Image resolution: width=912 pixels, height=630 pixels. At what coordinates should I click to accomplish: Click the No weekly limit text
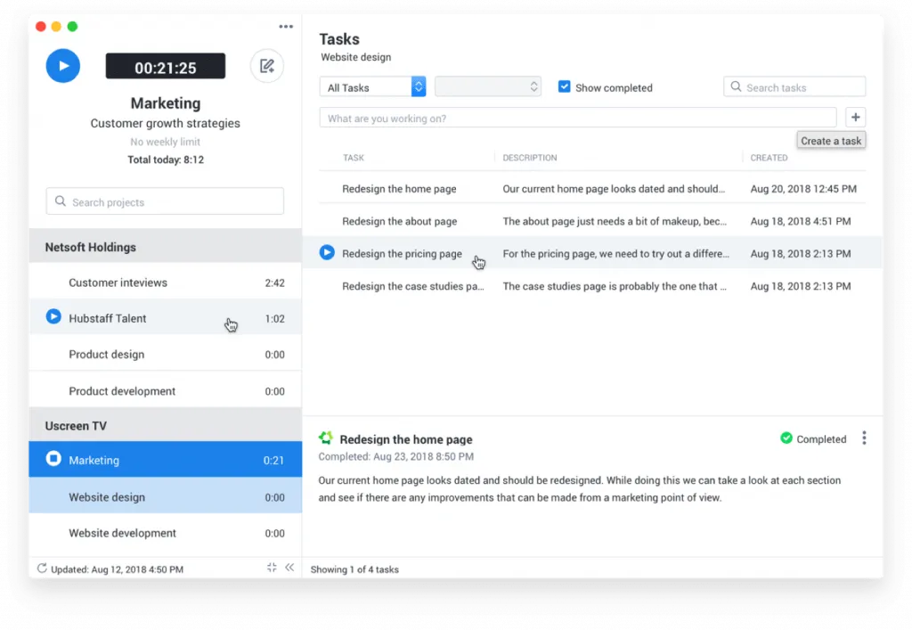(x=165, y=142)
